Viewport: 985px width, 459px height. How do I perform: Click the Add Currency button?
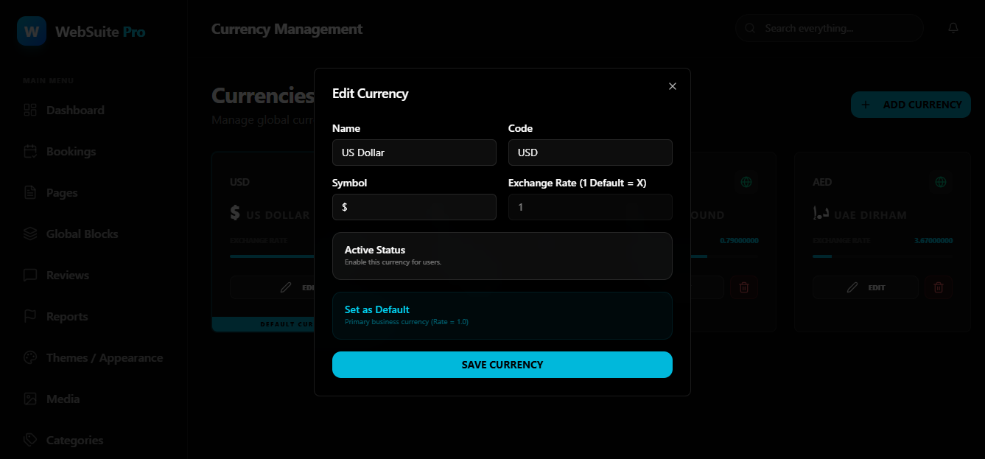click(x=911, y=105)
